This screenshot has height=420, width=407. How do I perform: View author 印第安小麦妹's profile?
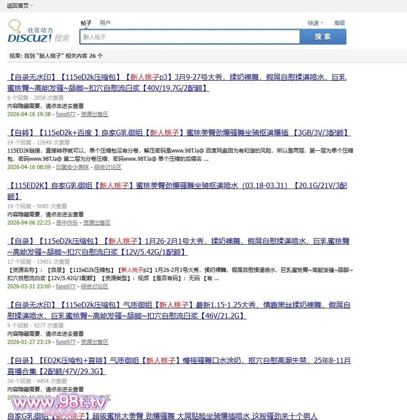(72, 167)
